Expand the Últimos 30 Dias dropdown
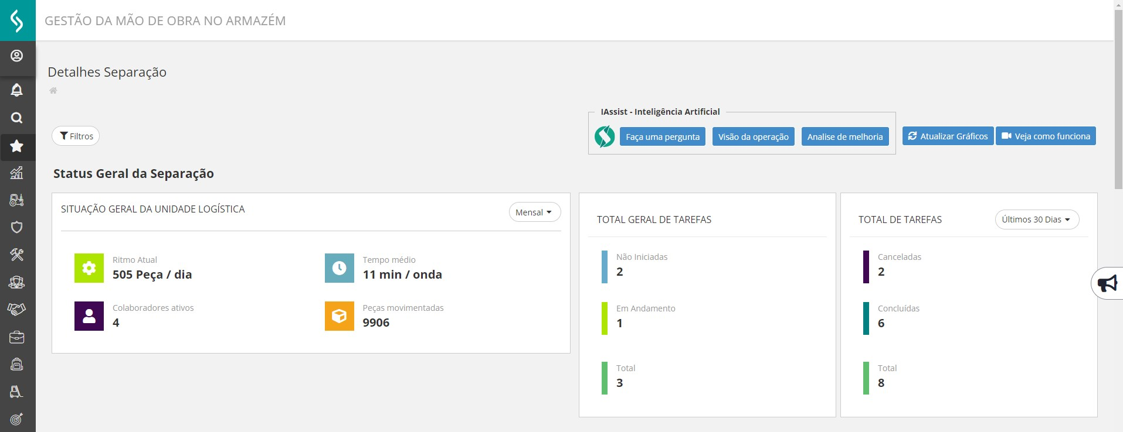The height and width of the screenshot is (432, 1123). 1036,220
